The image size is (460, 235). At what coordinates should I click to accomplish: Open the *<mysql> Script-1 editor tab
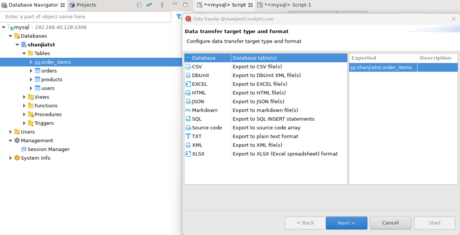point(284,5)
